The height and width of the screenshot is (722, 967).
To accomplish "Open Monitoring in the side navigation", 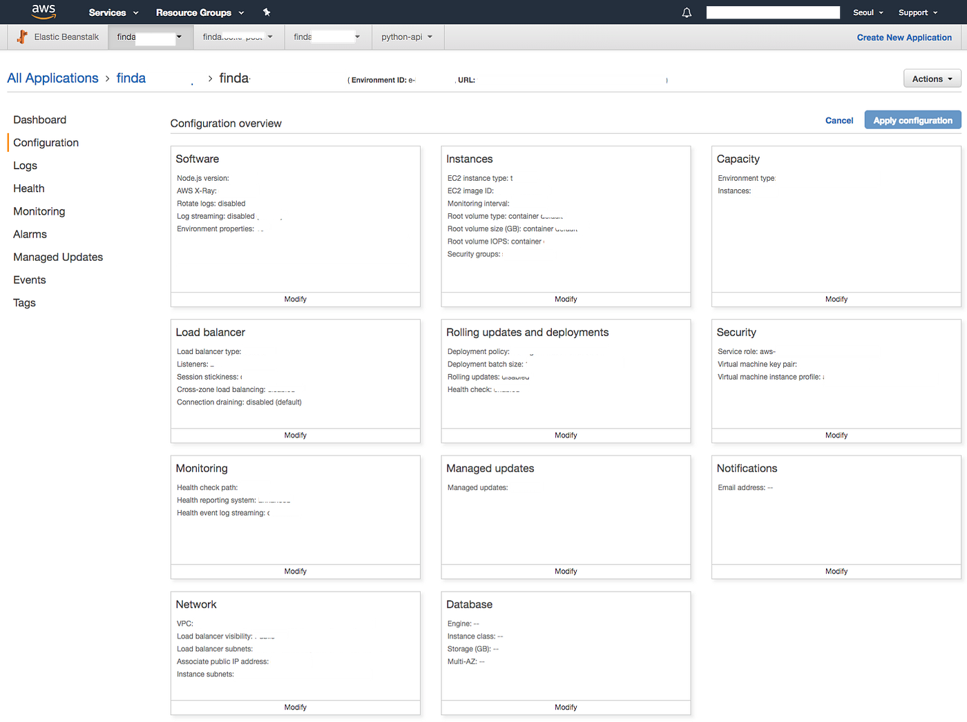I will (x=39, y=211).
